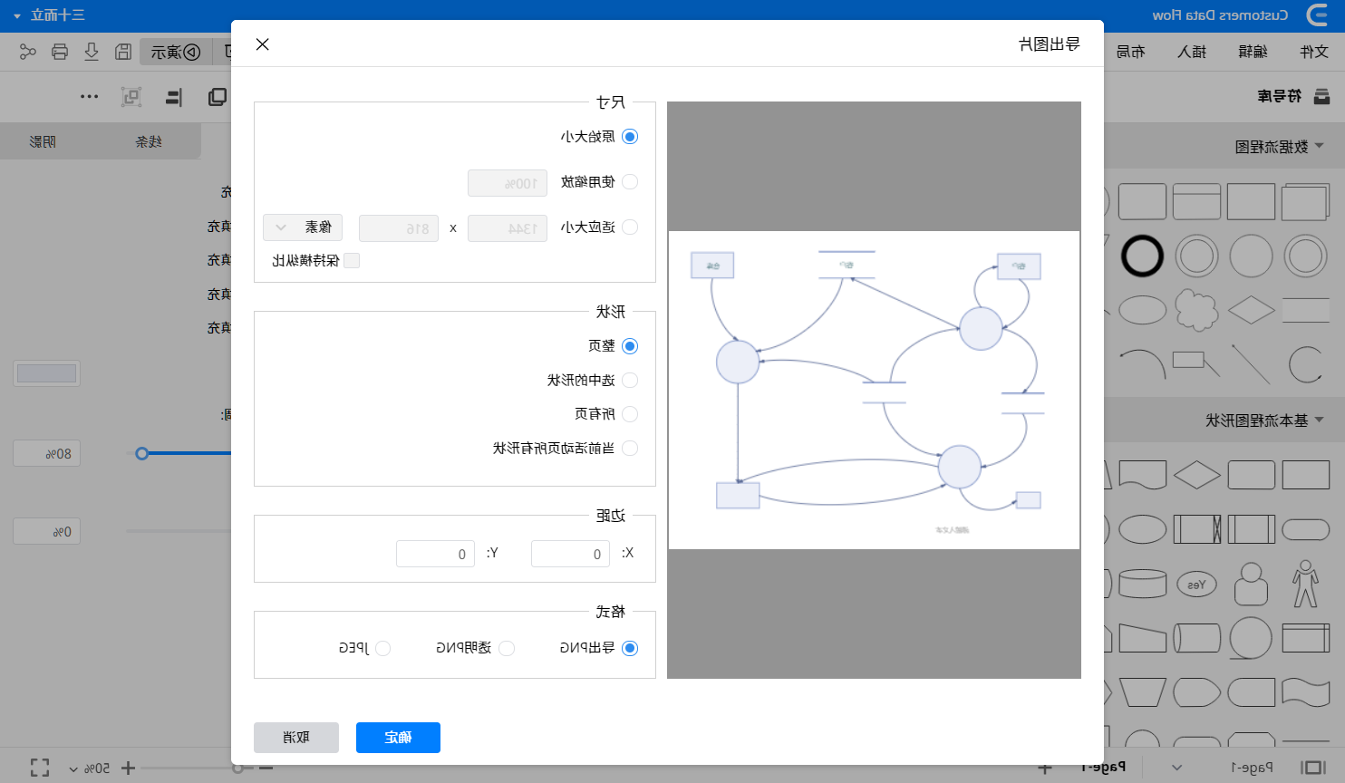
Task: Click the margin X input field
Action: coord(570,554)
